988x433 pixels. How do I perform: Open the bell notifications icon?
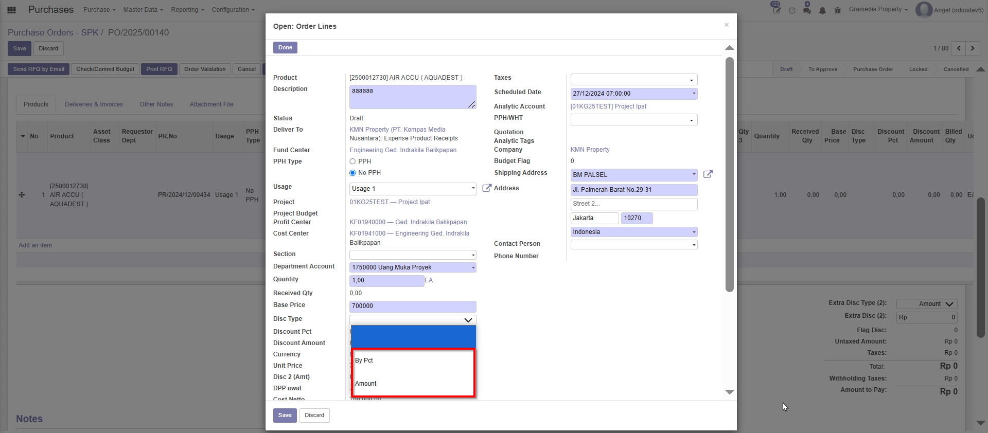click(x=822, y=10)
